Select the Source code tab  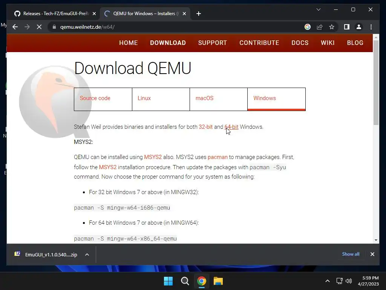click(x=103, y=99)
